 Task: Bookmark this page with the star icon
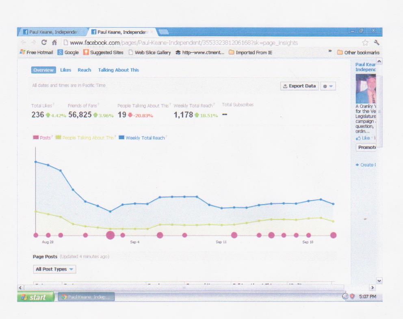tap(365, 42)
